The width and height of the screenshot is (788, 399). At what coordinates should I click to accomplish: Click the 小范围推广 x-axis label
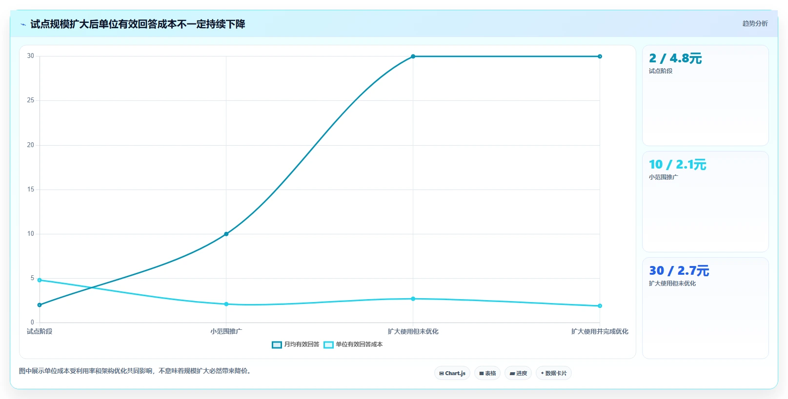point(226,331)
